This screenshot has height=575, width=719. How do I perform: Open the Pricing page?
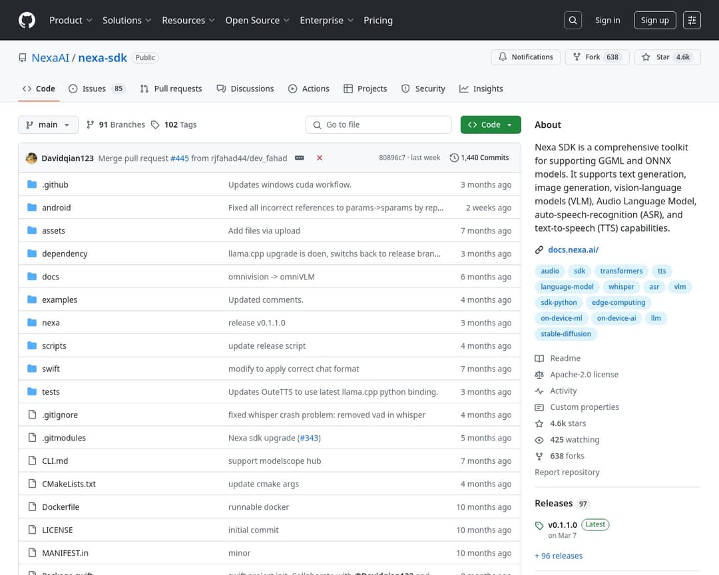378,20
